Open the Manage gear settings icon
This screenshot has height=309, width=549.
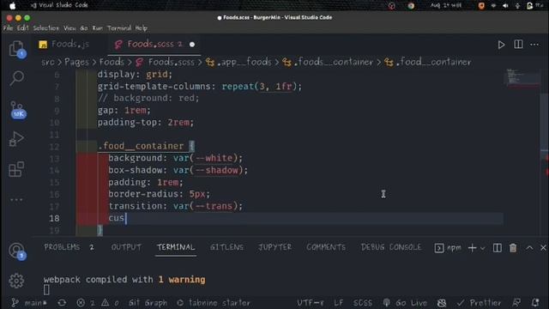16,281
